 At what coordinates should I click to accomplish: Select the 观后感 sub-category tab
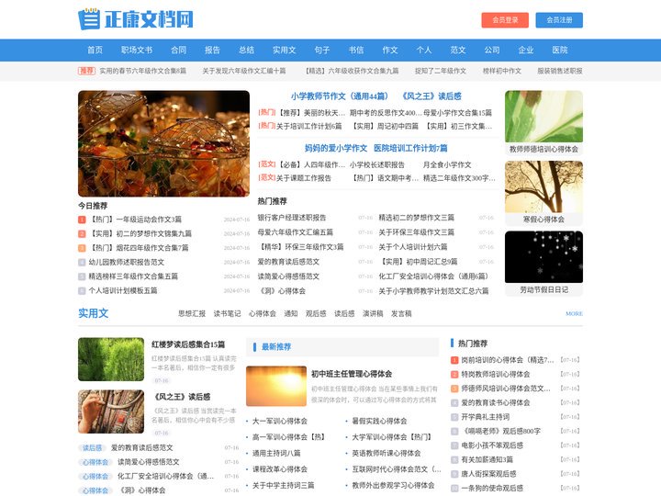pyautogui.click(x=316, y=313)
